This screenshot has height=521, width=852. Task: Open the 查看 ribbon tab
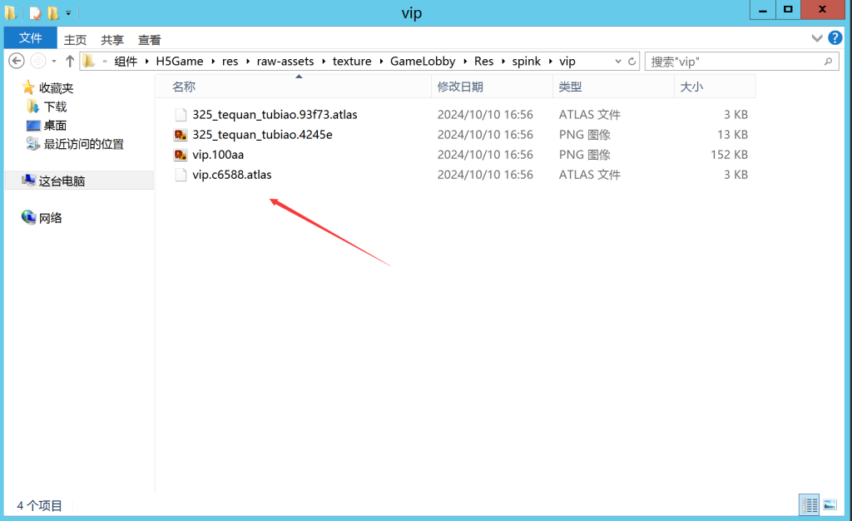[150, 39]
